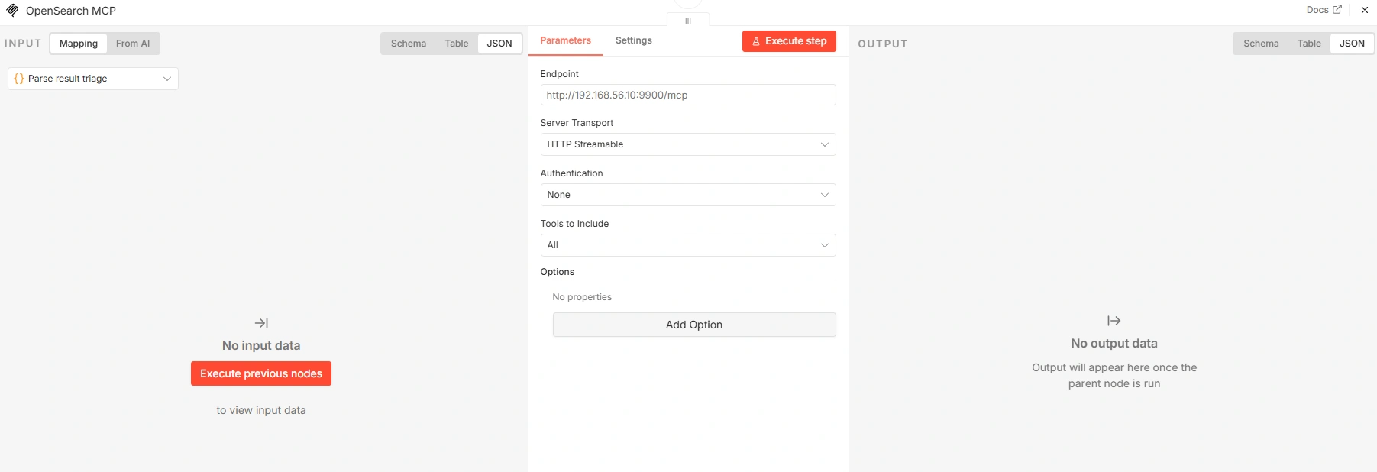This screenshot has height=472, width=1377.
Task: Select JSON view in output panel
Action: (x=1352, y=44)
